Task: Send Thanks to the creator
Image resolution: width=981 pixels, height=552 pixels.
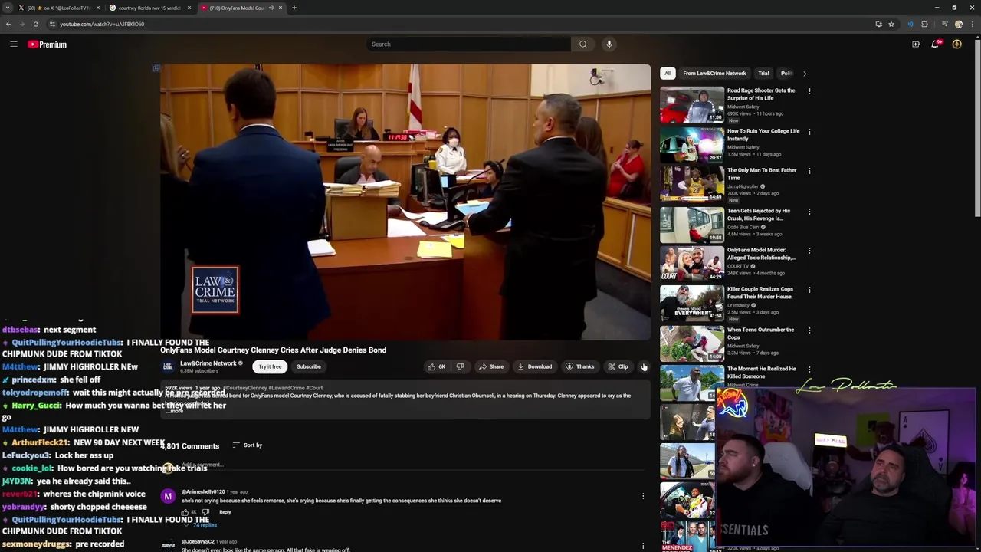Action: point(580,366)
